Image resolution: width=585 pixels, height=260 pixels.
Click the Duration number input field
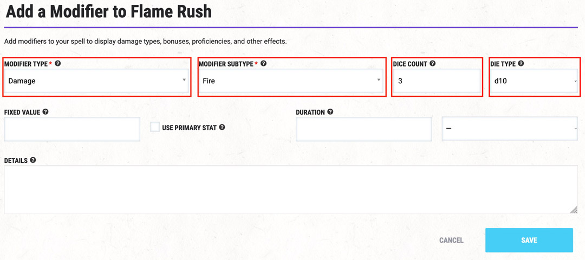[x=364, y=129]
